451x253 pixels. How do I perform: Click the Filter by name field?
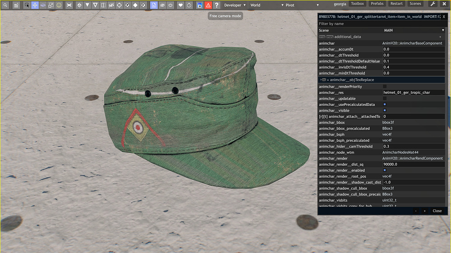pyautogui.click(x=382, y=24)
